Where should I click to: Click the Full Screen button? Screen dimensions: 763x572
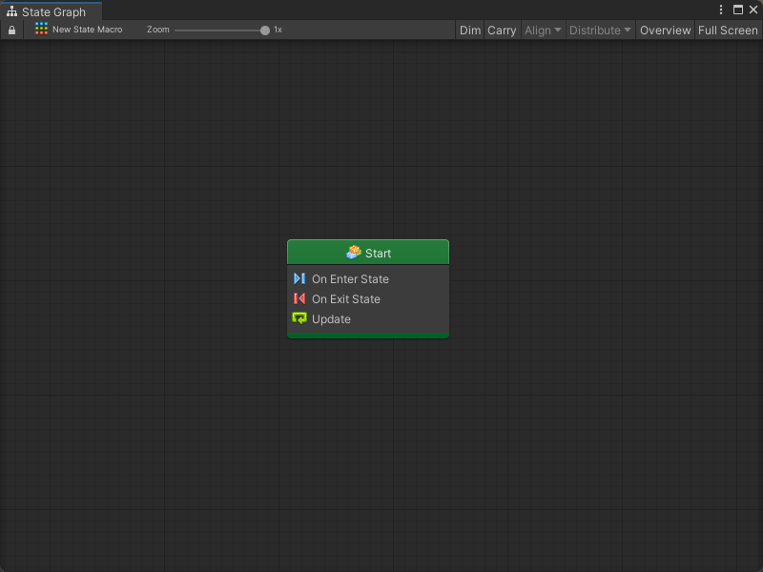click(x=728, y=31)
